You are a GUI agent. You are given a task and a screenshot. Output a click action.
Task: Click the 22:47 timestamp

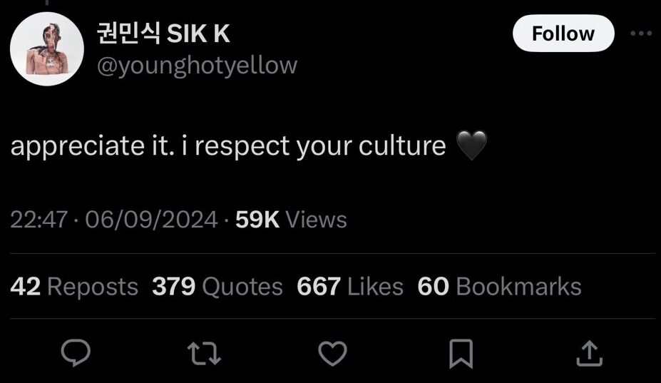coord(39,220)
